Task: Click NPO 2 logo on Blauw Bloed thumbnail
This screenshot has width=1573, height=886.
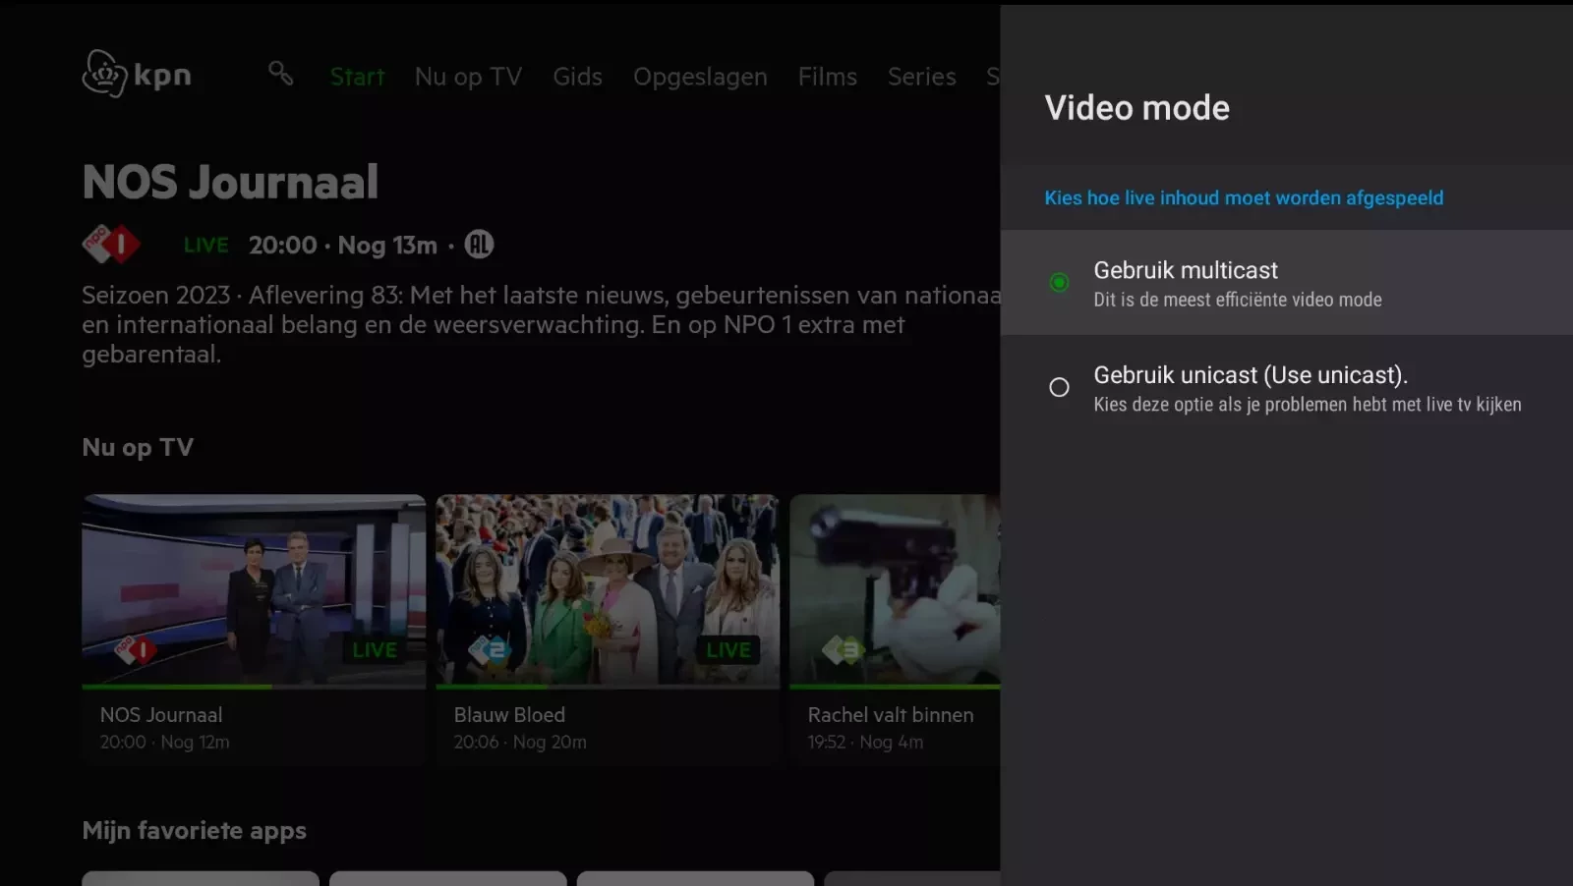Action: click(488, 649)
